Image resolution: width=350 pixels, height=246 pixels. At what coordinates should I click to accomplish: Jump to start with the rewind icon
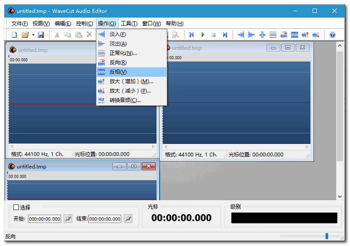click(191, 35)
